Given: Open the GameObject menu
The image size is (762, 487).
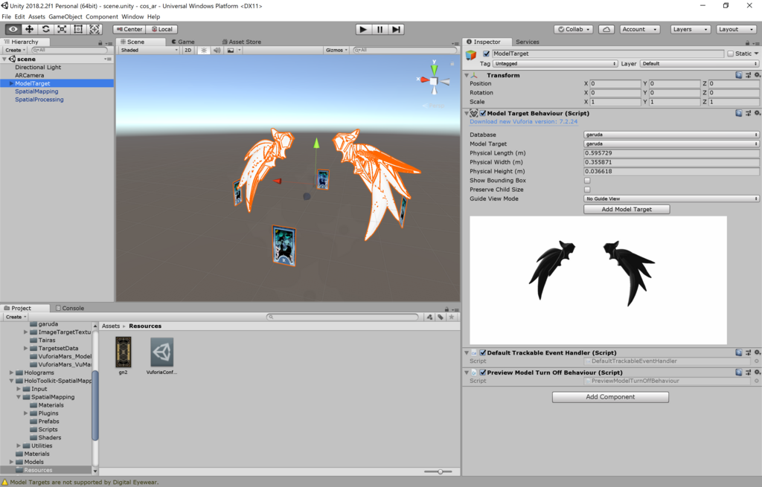Looking at the screenshot, I should (65, 16).
